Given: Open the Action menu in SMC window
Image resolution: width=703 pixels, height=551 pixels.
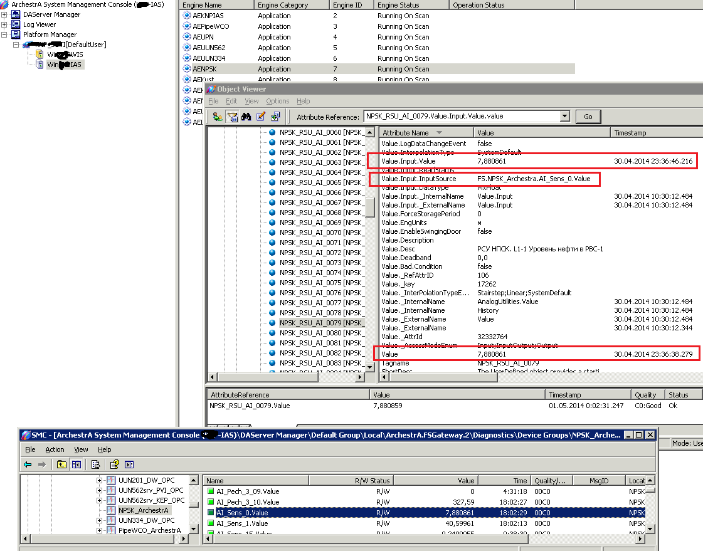Looking at the screenshot, I should [55, 449].
